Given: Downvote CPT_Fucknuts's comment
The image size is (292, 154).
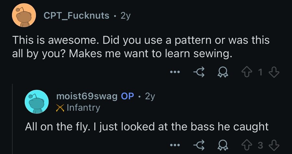Looking at the screenshot, I should (274, 73).
